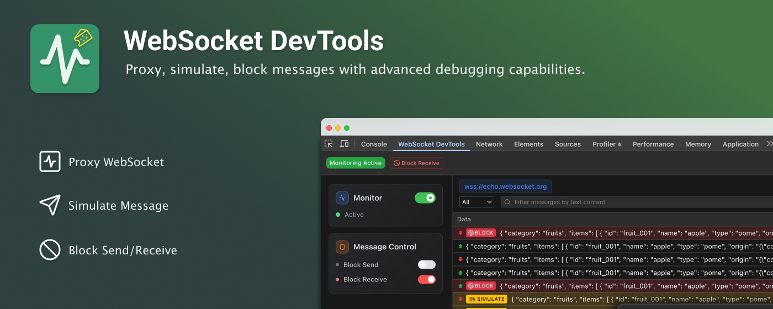Viewport: 773px width, 309px height.
Task: Select the WebSocket DevTools tab
Action: click(x=431, y=144)
